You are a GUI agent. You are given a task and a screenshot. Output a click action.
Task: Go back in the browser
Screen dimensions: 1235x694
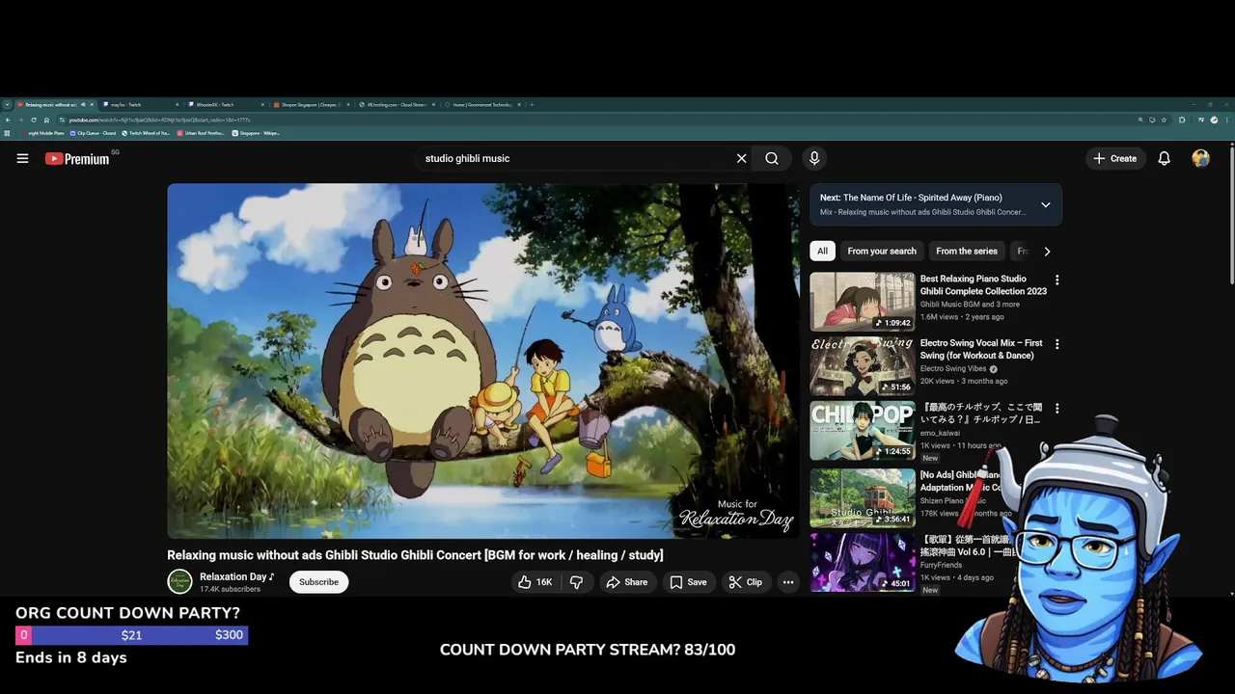coord(8,120)
